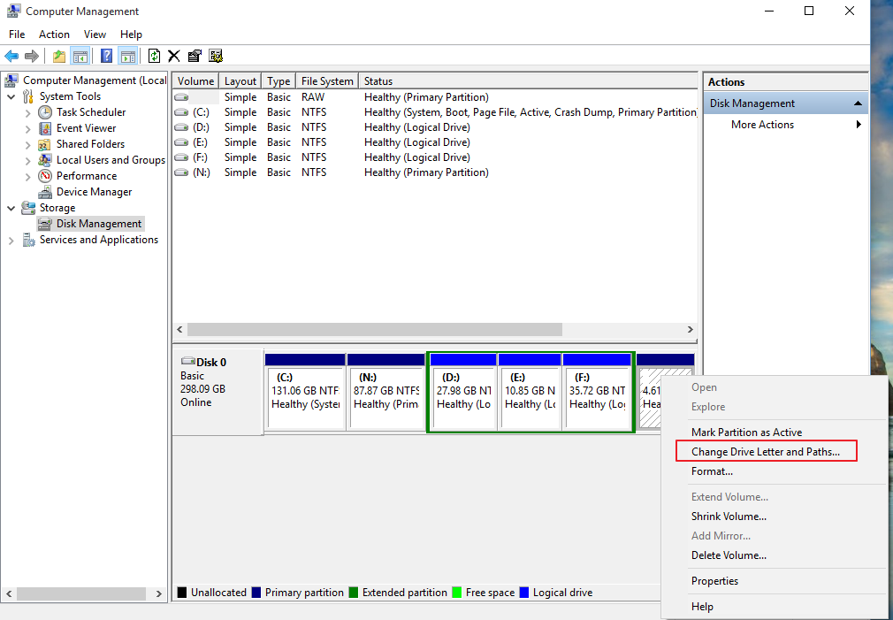Select the (D:) 27.98 GB logical drive block

pos(463,392)
